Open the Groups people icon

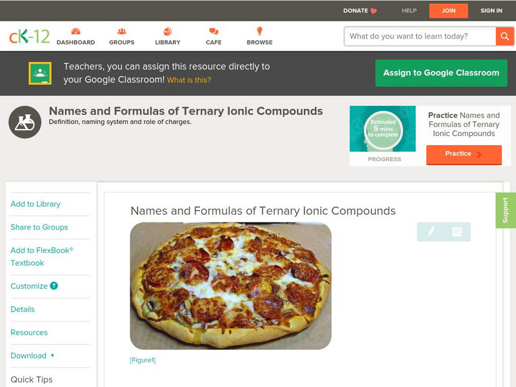[x=121, y=31]
